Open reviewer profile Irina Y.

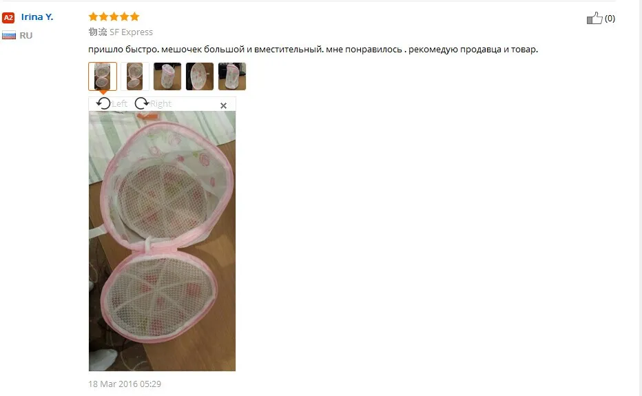point(37,17)
